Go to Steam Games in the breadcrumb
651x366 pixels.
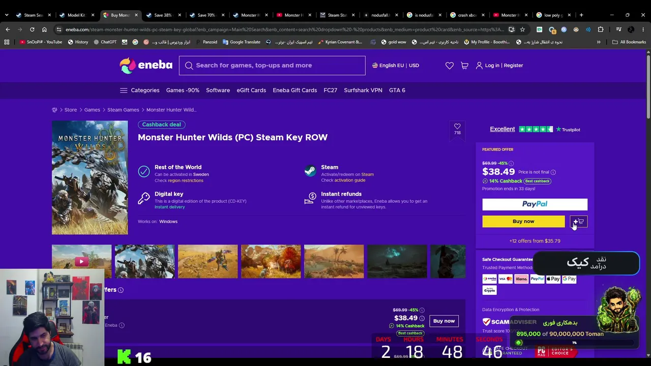pos(123,110)
